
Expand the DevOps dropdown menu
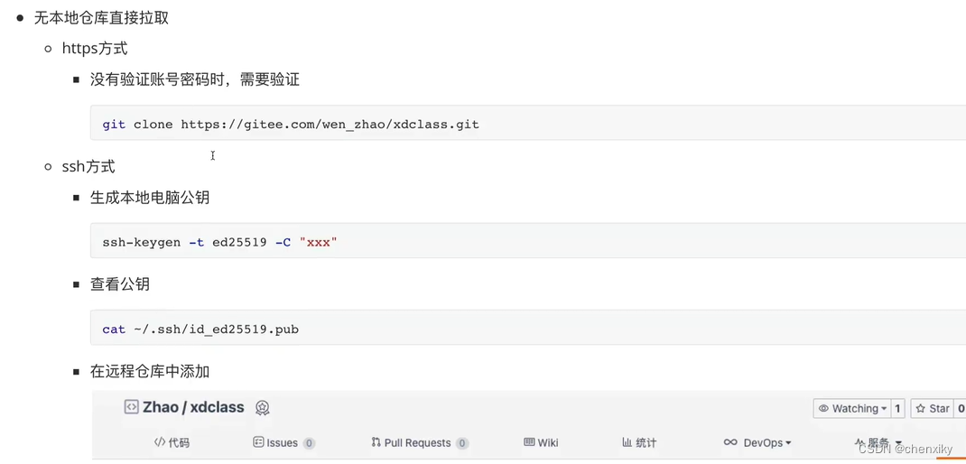coord(788,443)
